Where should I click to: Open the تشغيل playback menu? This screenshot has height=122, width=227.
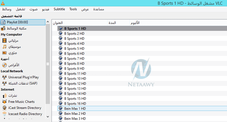pos(20,9)
